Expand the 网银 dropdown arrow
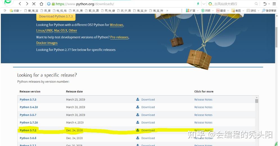 pyautogui.click(x=213, y=11)
